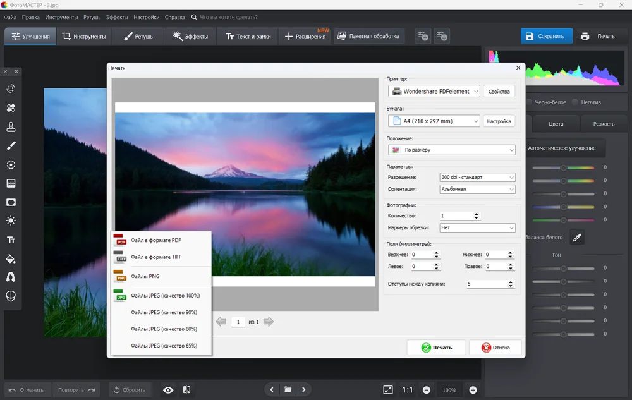Viewport: 632px width, 400px height.
Task: Open the Эффекты menu in menu bar
Action: pyautogui.click(x=117, y=17)
